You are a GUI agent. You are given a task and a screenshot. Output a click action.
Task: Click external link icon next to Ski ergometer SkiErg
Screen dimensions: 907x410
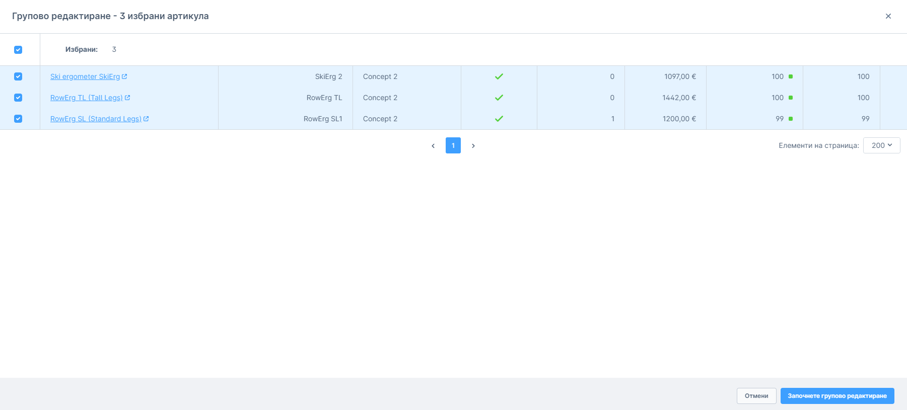(124, 76)
